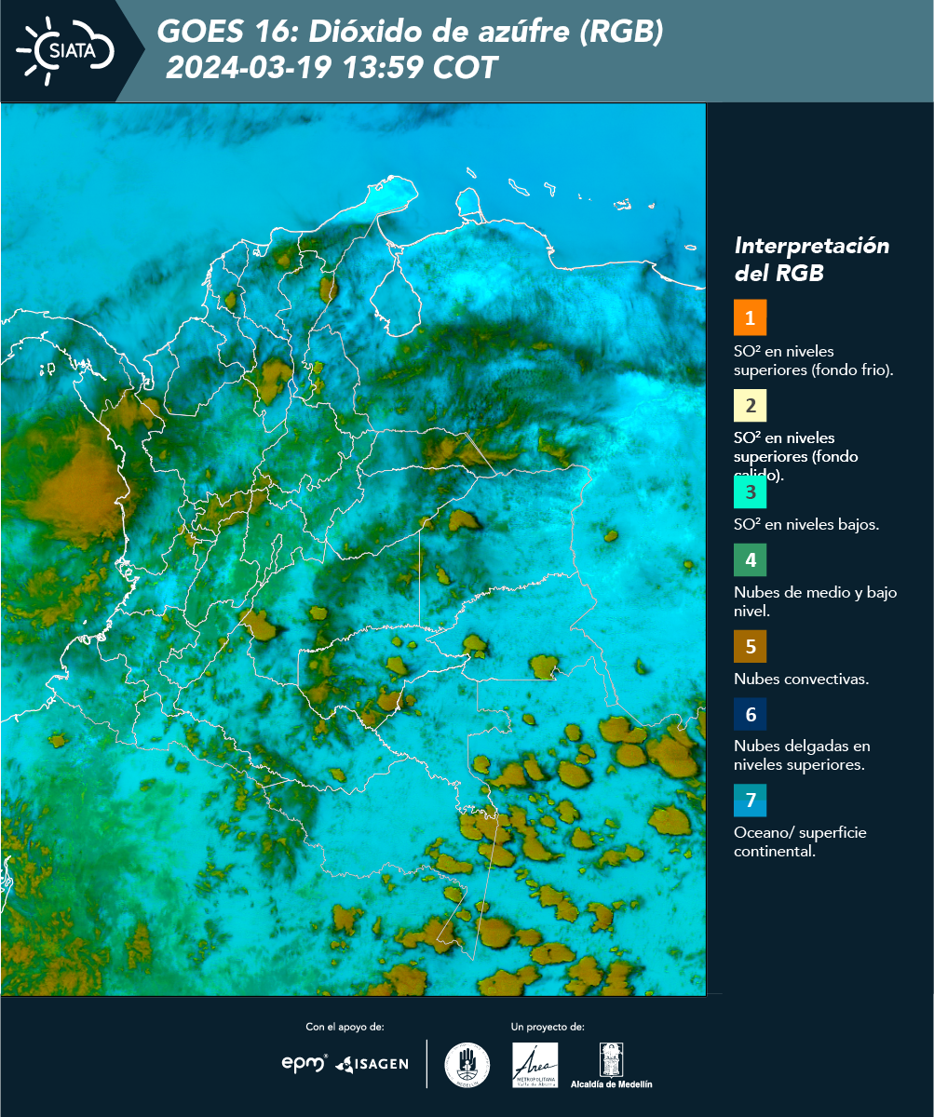Click the EPM logo in the footer
This screenshot has width=934, height=1117.
point(305,1063)
